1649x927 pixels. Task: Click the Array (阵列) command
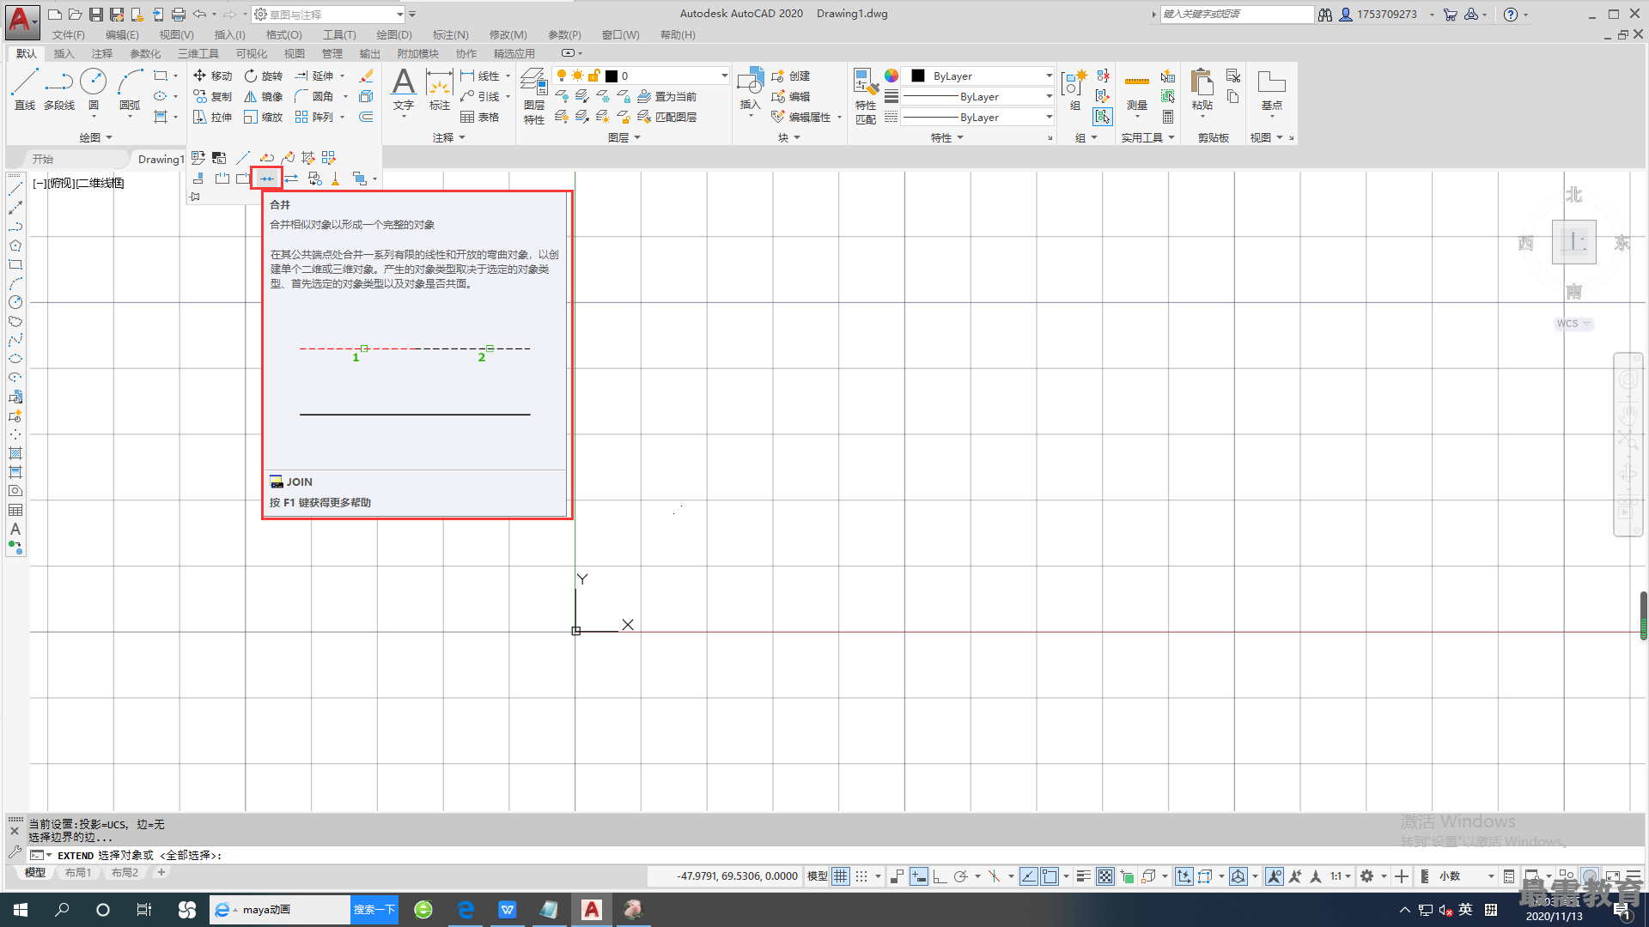(314, 117)
